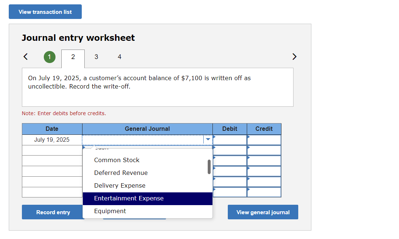Viewport: 399px width, 239px height.
Task: Click the last row Credit cell
Action: point(264,192)
